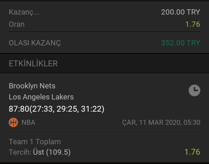Click the Team 1 Toplam market label
209x164 pixels.
coord(35,142)
